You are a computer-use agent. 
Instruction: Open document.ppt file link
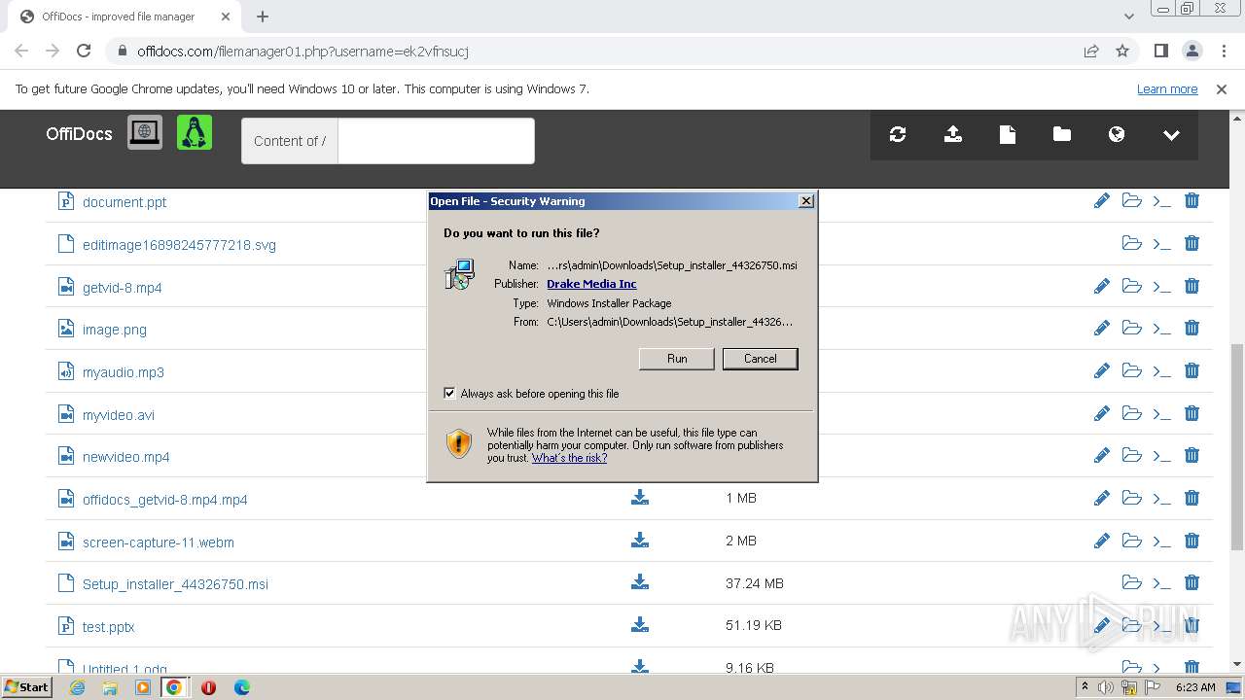coord(124,202)
